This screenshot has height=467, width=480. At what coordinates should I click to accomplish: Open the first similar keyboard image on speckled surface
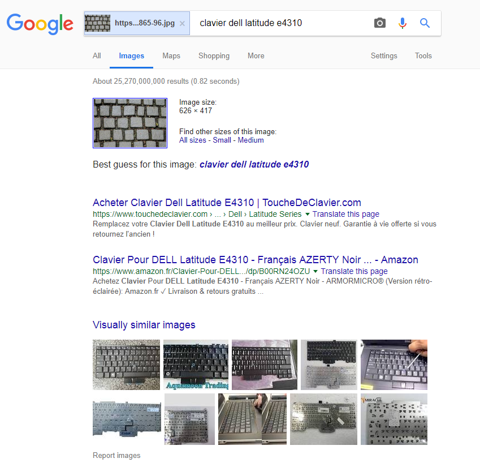click(126, 365)
